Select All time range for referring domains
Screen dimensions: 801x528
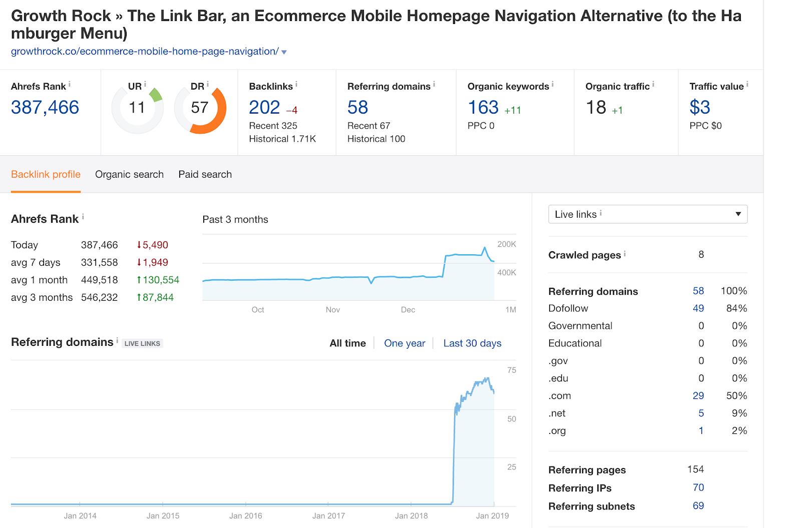[347, 343]
